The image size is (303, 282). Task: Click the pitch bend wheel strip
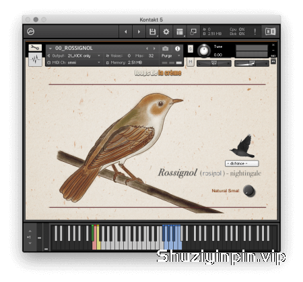(40, 237)
